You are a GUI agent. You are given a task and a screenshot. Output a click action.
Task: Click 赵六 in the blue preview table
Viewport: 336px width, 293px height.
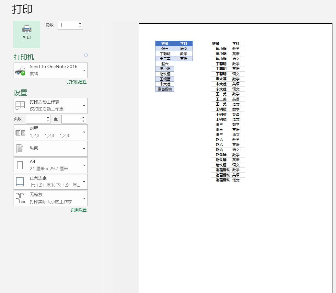[x=165, y=64]
